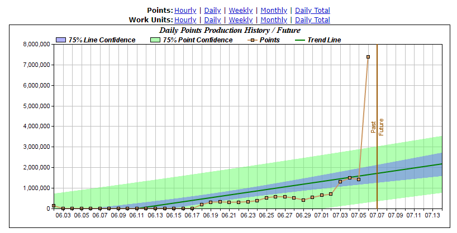Click the 3,000,000 y-axis label
This screenshot has width=457, height=233.
(x=36, y=147)
